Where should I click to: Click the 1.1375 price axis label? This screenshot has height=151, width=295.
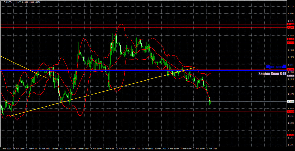point(291,130)
